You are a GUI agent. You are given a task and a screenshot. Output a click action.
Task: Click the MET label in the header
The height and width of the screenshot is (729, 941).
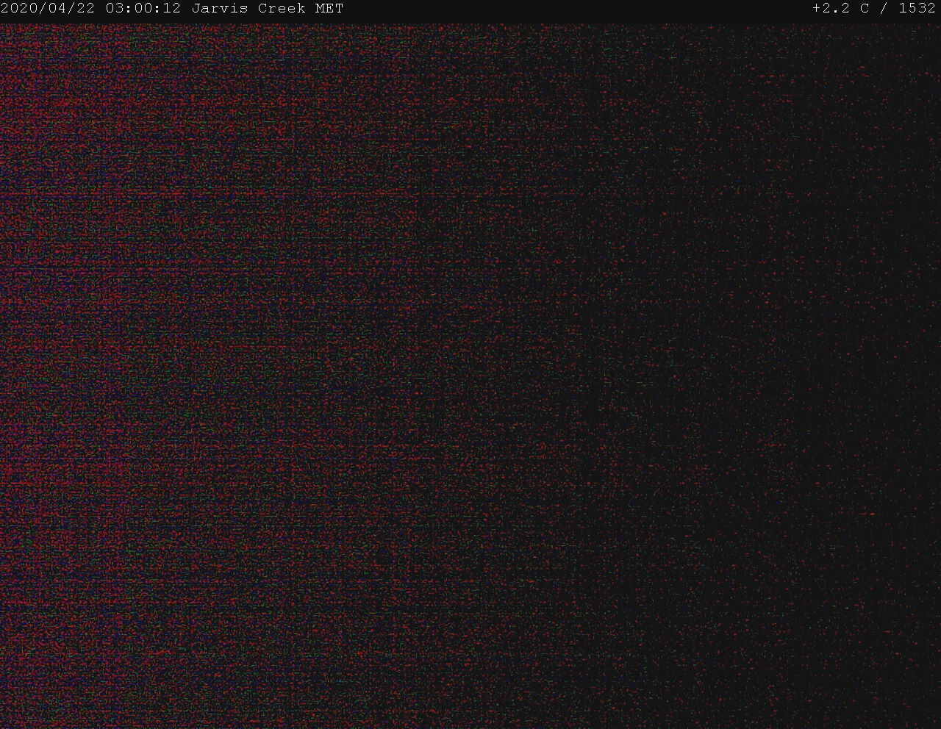(x=329, y=9)
